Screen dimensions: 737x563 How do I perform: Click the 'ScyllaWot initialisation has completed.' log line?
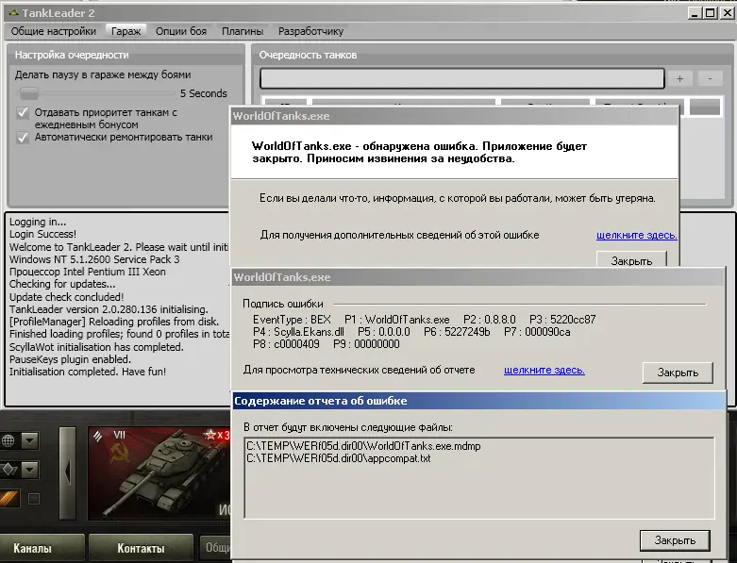click(96, 347)
